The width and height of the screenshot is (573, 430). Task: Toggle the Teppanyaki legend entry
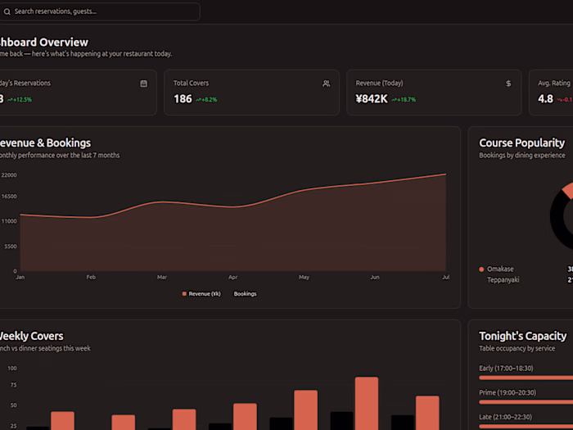(503, 280)
